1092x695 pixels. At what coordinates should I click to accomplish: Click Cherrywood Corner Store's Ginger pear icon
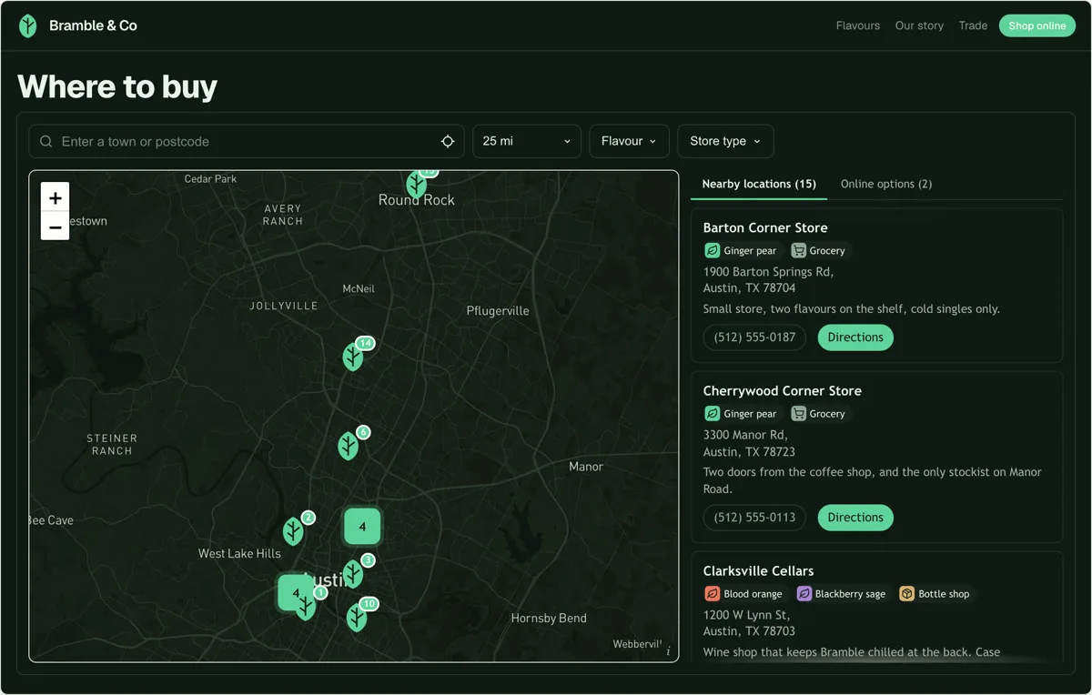point(713,413)
